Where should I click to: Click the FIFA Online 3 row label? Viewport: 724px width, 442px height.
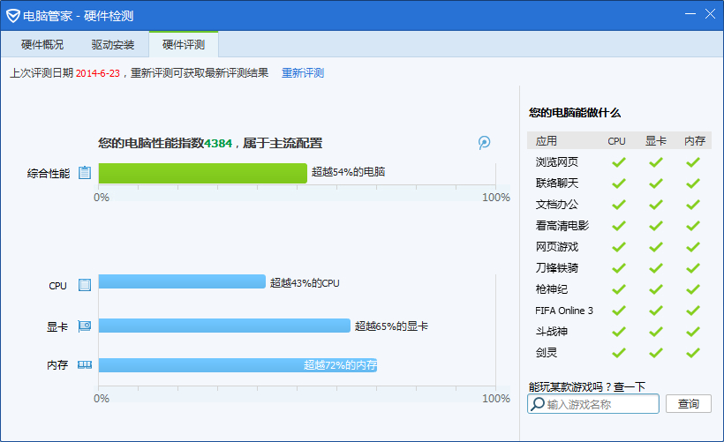564,311
